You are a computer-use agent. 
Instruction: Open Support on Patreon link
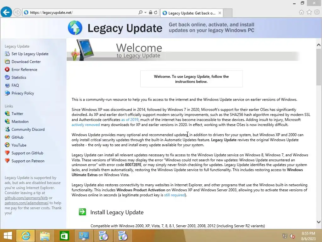[x=28, y=161]
